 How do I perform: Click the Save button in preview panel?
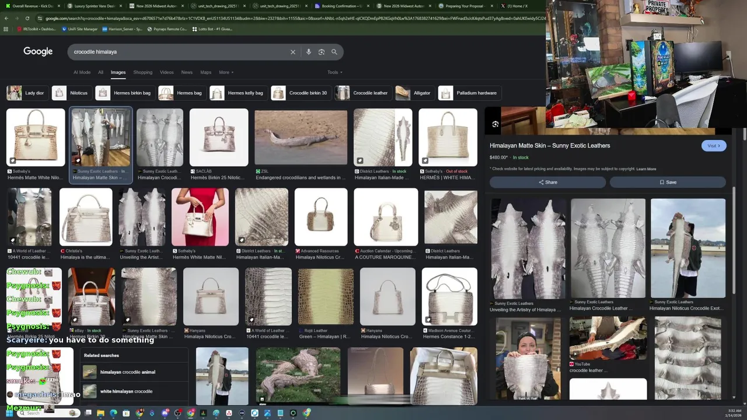pyautogui.click(x=668, y=182)
